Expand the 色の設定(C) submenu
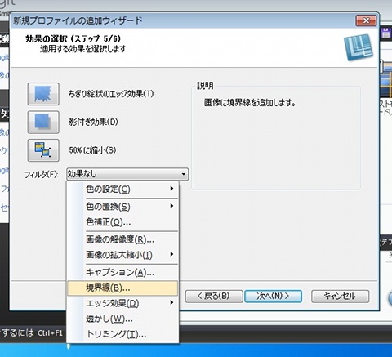392x357 pixels. click(122, 189)
